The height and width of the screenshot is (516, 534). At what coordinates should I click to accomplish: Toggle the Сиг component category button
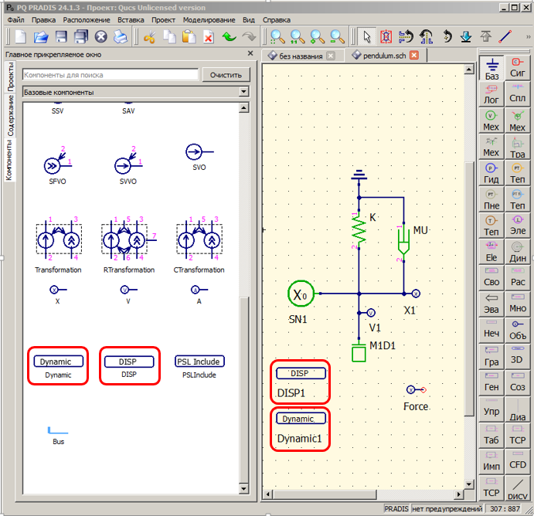517,70
